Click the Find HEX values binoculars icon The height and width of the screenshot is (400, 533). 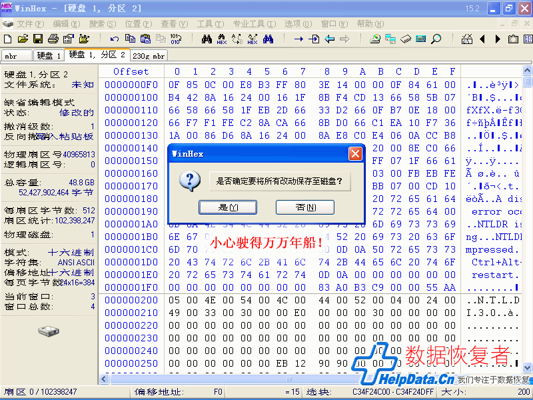coord(222,39)
